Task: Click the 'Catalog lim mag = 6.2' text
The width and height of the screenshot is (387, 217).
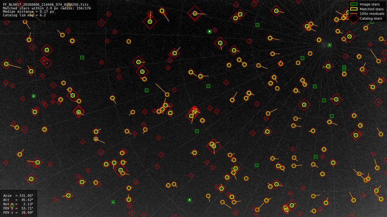Action: point(25,15)
